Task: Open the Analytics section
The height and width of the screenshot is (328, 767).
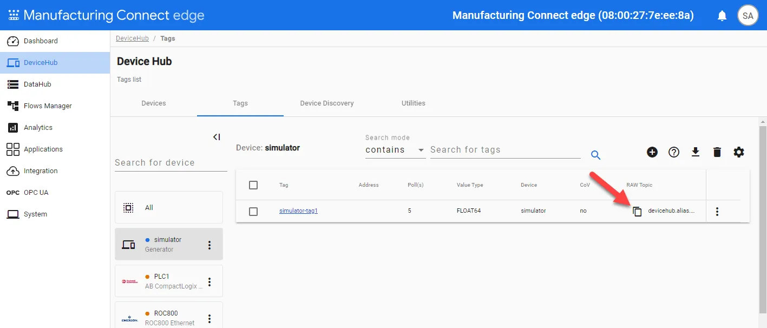Action: pos(55,128)
